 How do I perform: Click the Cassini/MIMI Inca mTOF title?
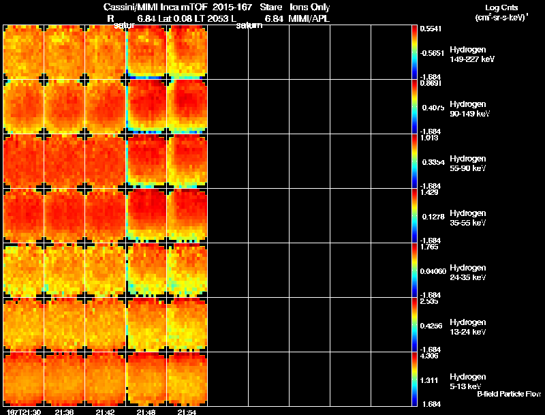[161, 7]
